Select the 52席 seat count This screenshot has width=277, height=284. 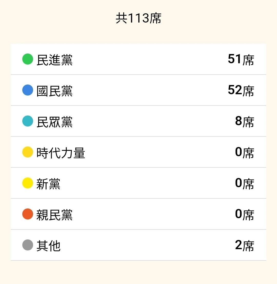[241, 90]
